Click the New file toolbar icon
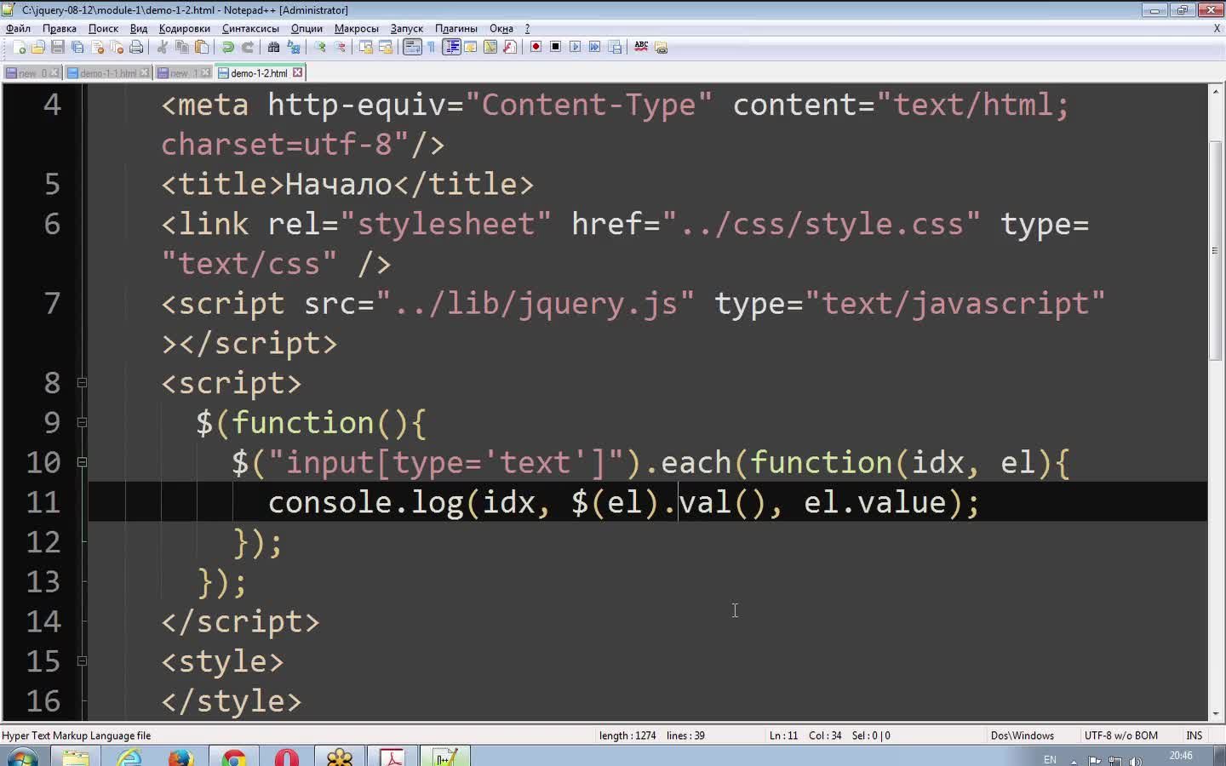This screenshot has height=766, width=1226. point(19,48)
